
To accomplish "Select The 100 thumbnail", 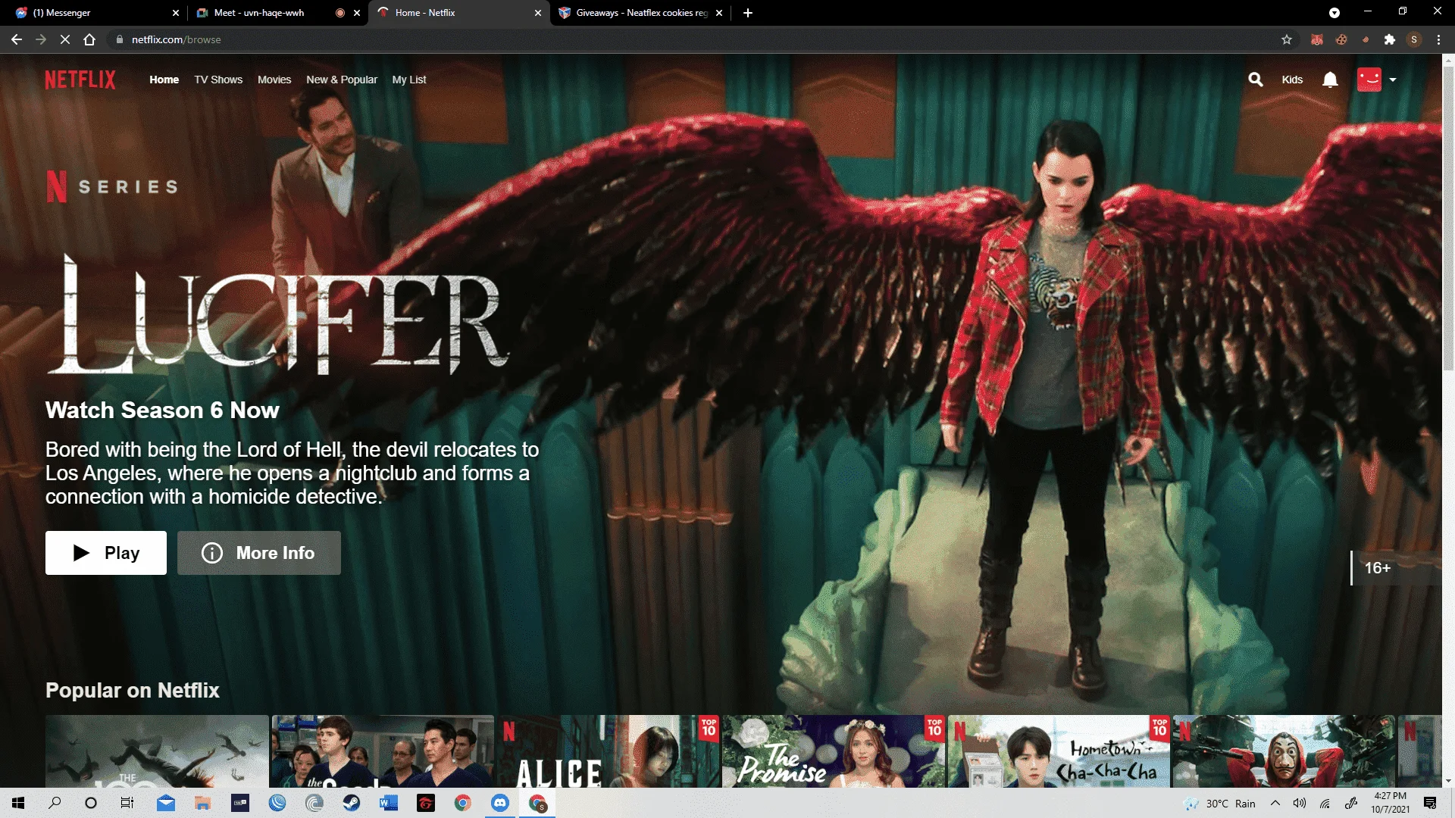I will pyautogui.click(x=157, y=751).
